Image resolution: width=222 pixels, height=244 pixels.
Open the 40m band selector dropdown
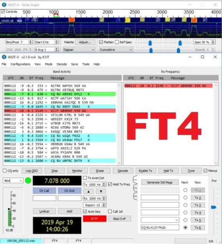click(x=13, y=181)
